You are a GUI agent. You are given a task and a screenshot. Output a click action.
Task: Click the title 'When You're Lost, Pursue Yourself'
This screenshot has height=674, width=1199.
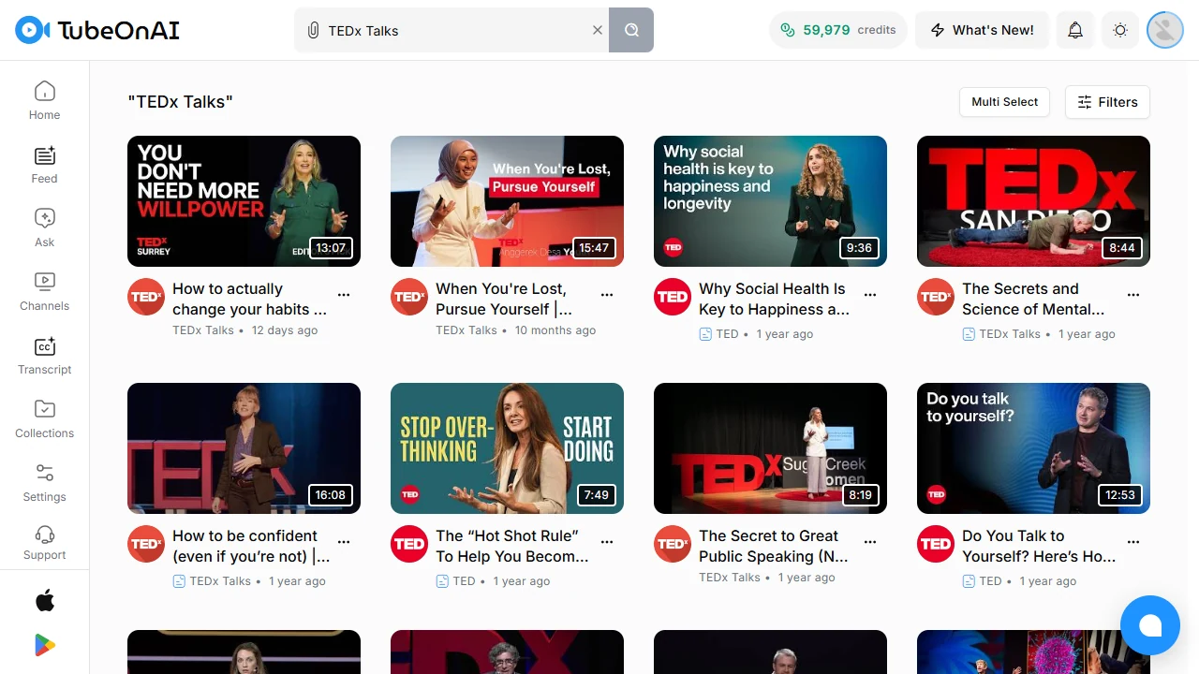point(504,299)
